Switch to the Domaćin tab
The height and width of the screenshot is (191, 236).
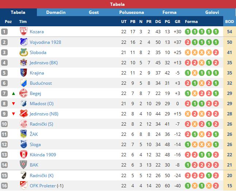coord(56,12)
